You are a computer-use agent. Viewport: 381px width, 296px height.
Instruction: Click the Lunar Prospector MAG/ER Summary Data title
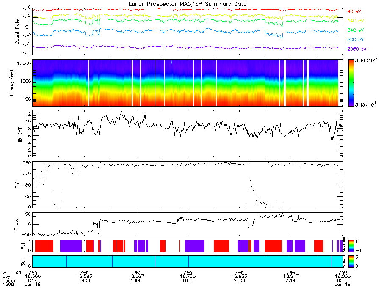(x=188, y=4)
